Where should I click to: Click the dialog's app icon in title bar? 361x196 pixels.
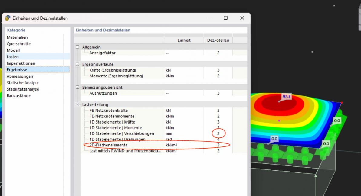pyautogui.click(x=8, y=18)
